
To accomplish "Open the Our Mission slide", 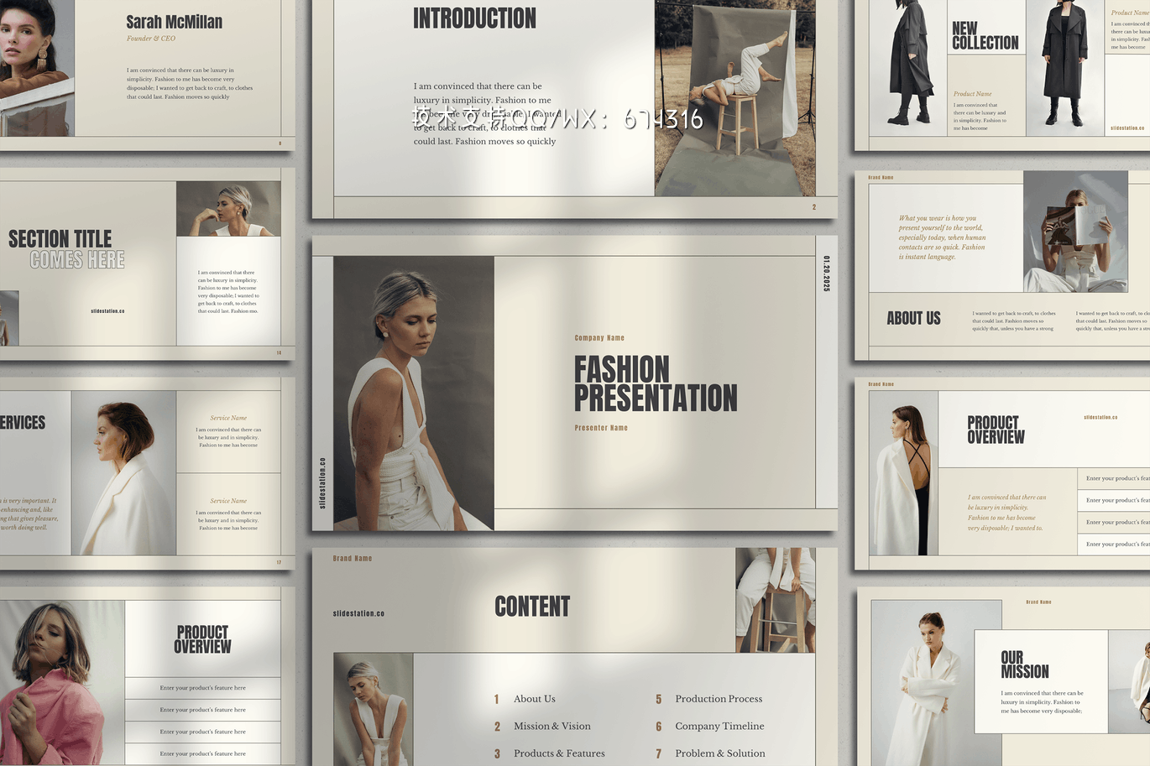I will tap(1004, 676).
